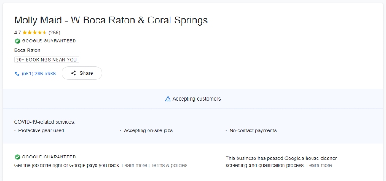The image size is (386, 181).
Task: Click the green Google Guaranteed checkmark under rating
Action: coord(17,41)
